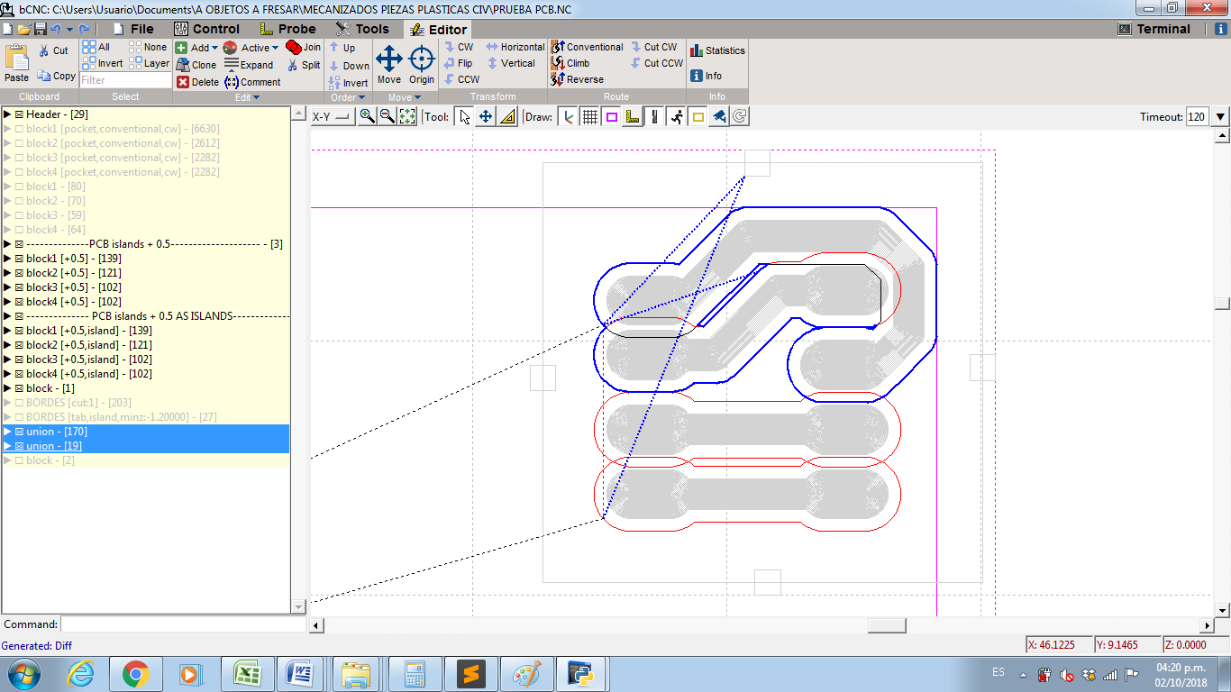Open the Timeout value dropdown arrow
Viewport: 1231px width, 692px height.
pyautogui.click(x=1220, y=116)
